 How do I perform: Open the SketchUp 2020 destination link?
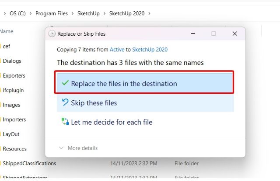pyautogui.click(x=150, y=50)
